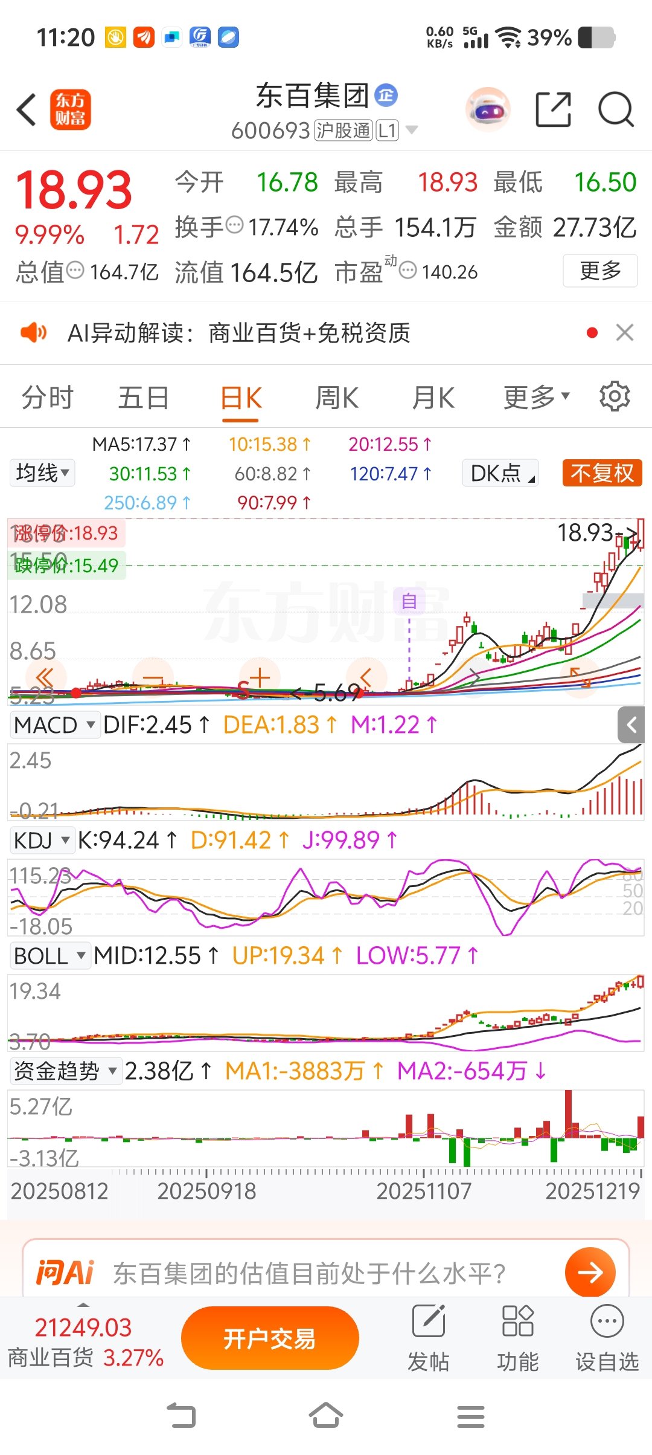Tap the purple 自 marker on chart
The height and width of the screenshot is (1455, 652).
(409, 601)
